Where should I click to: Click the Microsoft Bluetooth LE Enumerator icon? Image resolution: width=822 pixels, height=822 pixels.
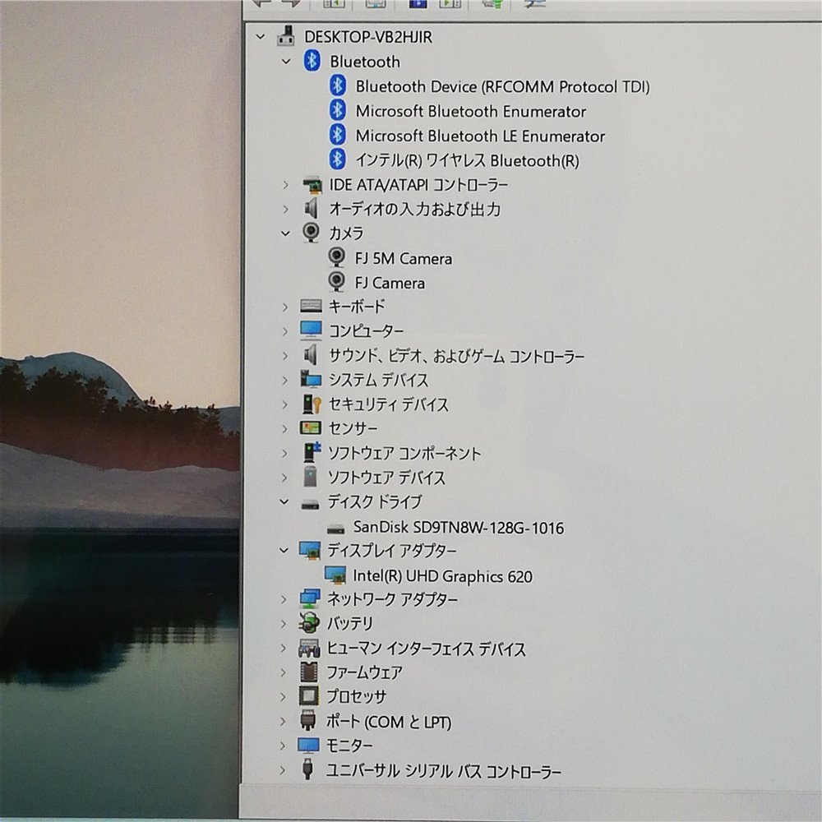point(338,135)
